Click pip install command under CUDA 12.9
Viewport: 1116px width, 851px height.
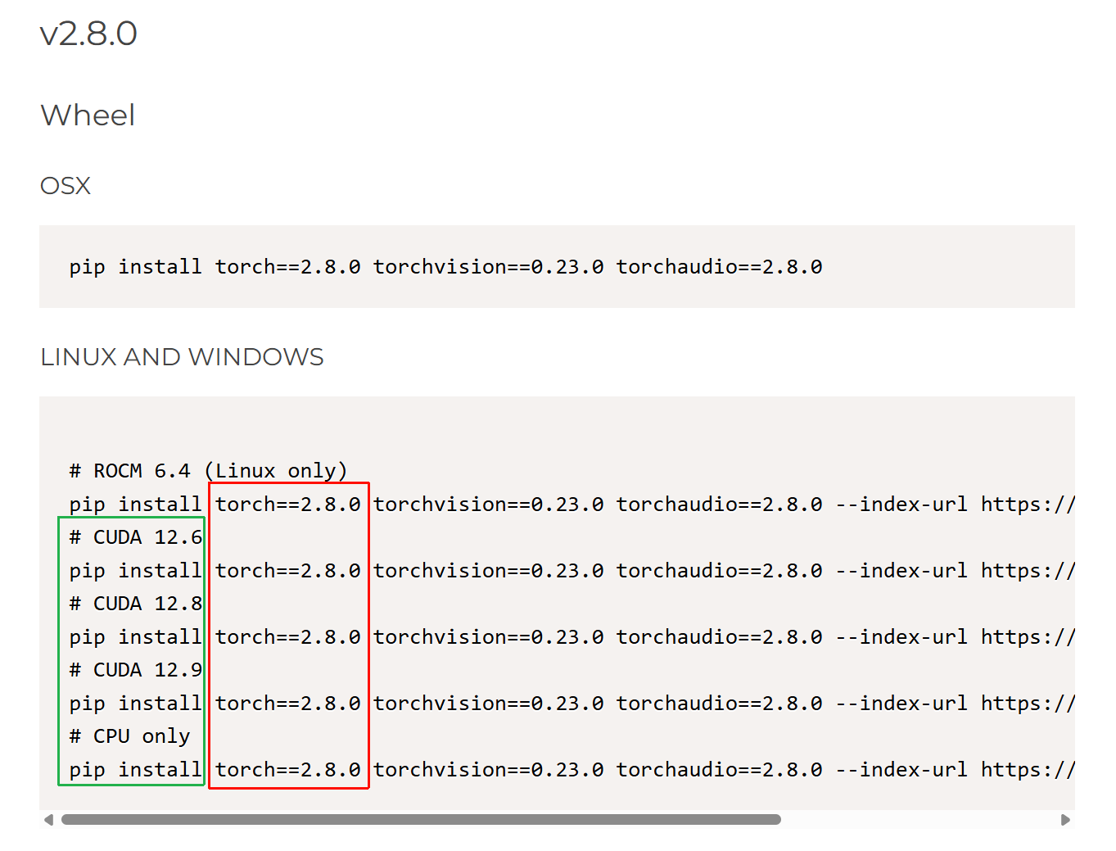572,704
